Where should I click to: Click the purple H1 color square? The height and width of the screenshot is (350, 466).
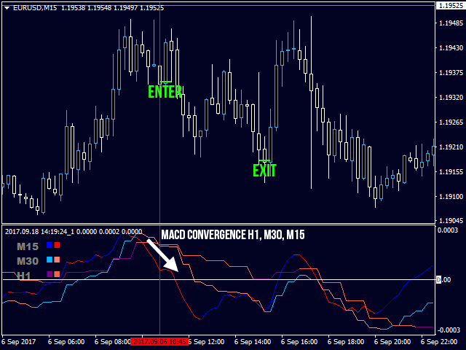pos(49,275)
